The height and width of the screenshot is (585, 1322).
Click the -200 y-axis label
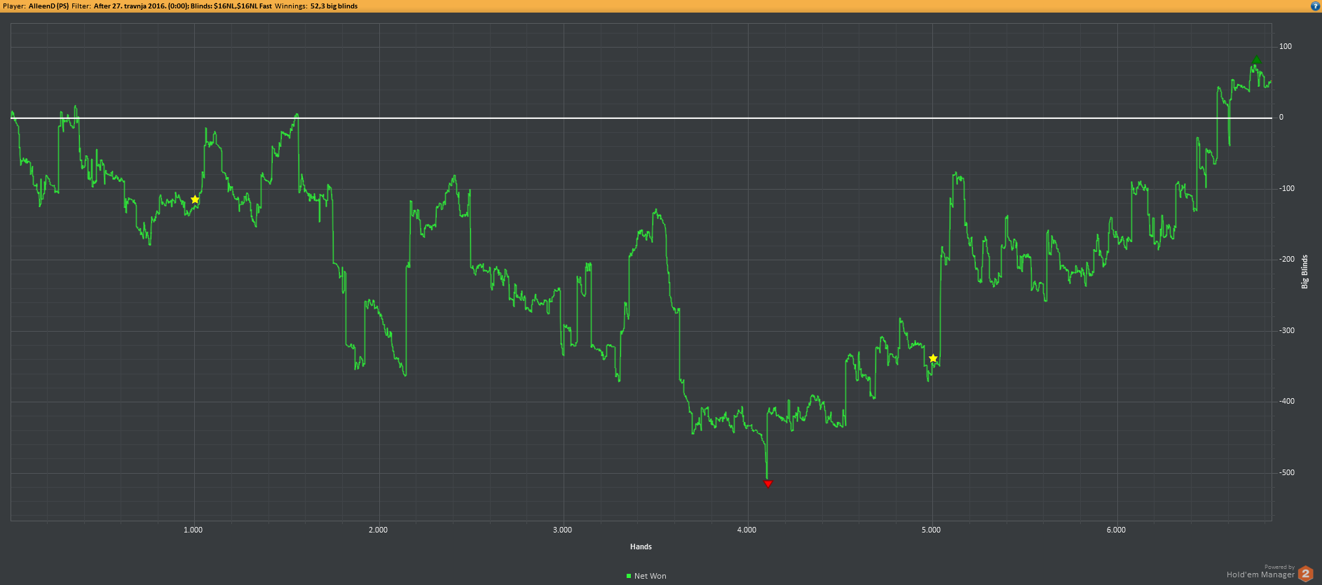coord(1287,259)
